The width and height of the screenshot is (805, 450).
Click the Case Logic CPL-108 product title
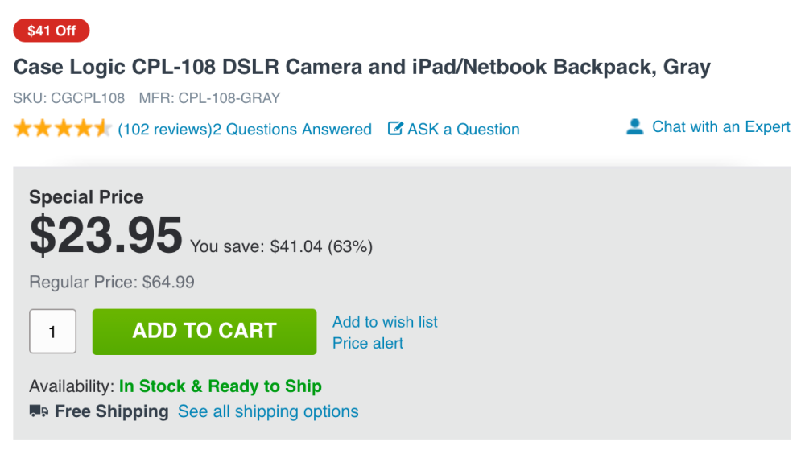click(361, 67)
